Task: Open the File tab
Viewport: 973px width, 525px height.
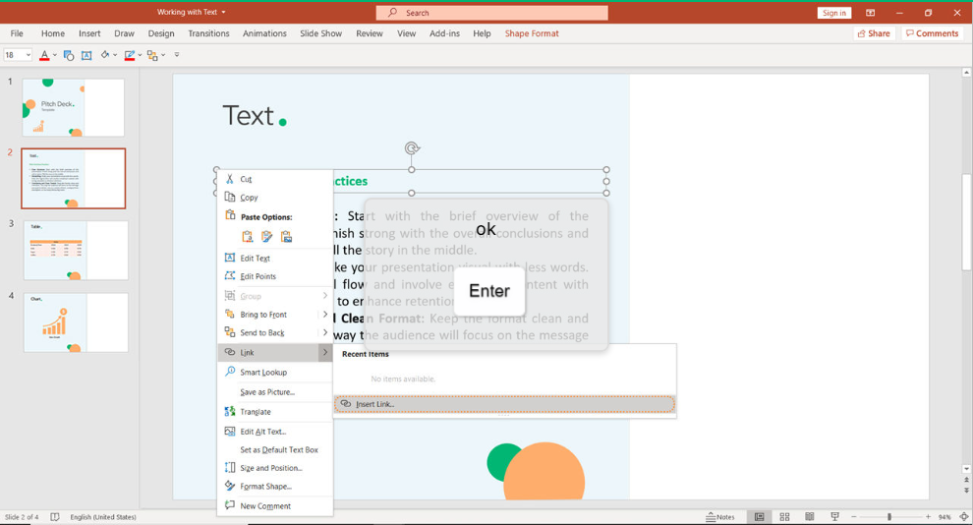Action: pyautogui.click(x=17, y=33)
